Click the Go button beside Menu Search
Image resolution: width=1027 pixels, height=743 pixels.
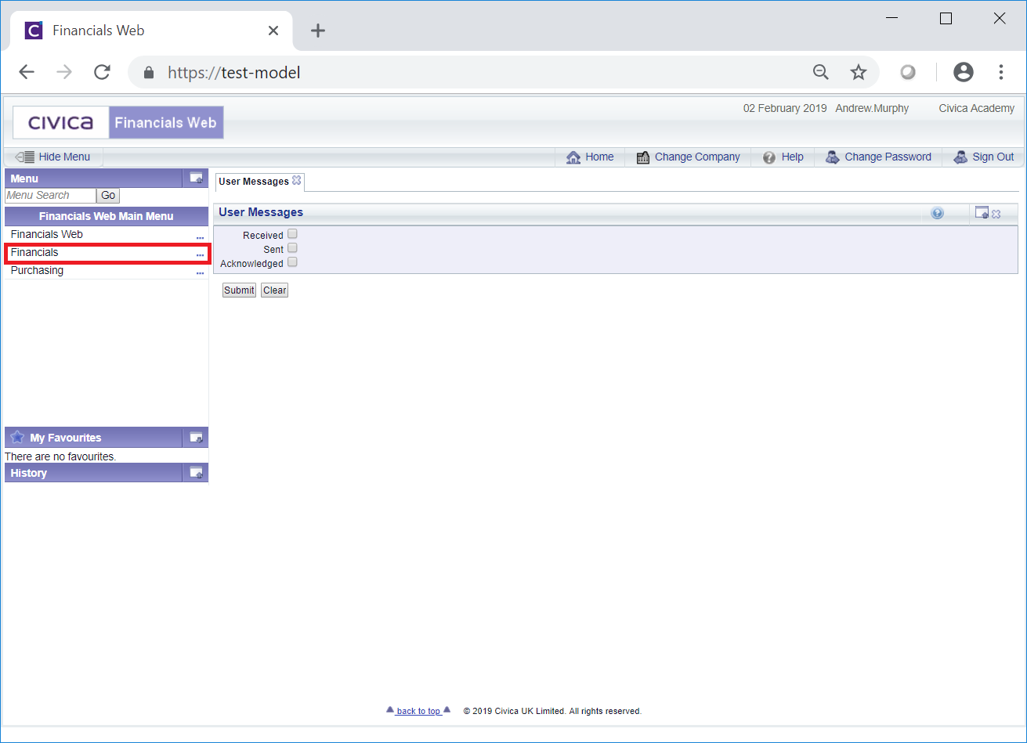108,196
